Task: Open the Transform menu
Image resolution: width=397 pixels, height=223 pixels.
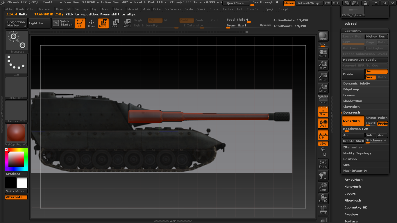Action: [x=254, y=9]
